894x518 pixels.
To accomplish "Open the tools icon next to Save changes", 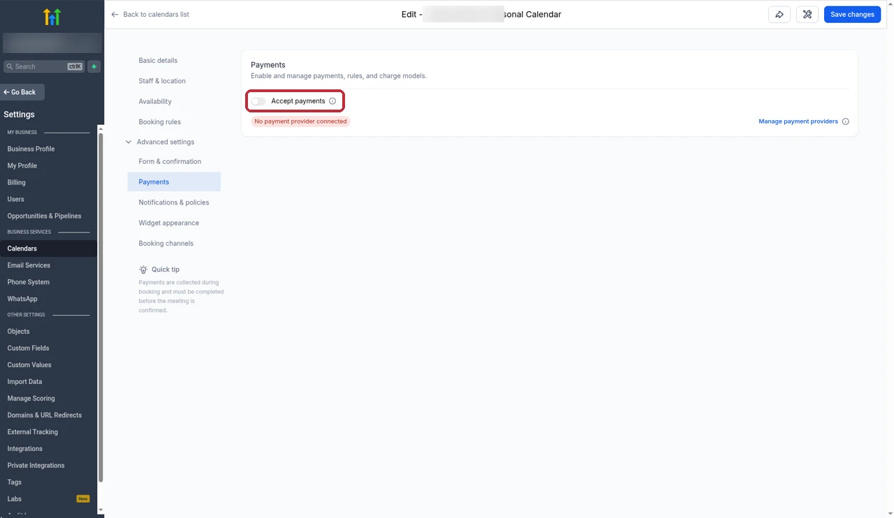I will 807,15.
